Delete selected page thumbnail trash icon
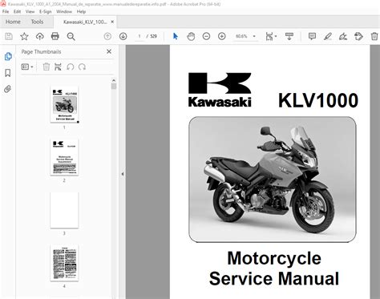Screen dimensions: 380x299 pos(46,67)
